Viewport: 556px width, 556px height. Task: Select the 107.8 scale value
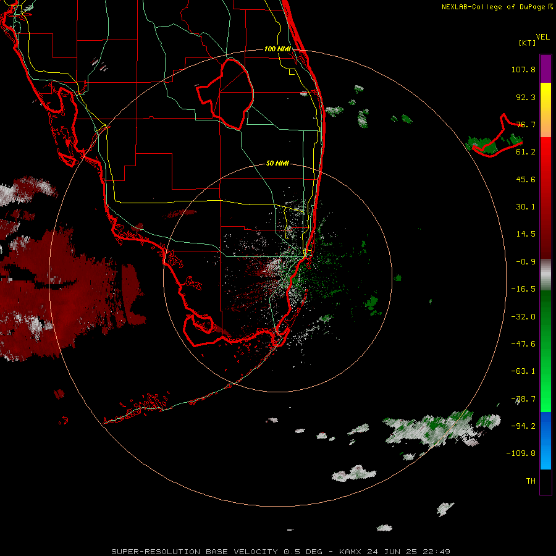[523, 69]
